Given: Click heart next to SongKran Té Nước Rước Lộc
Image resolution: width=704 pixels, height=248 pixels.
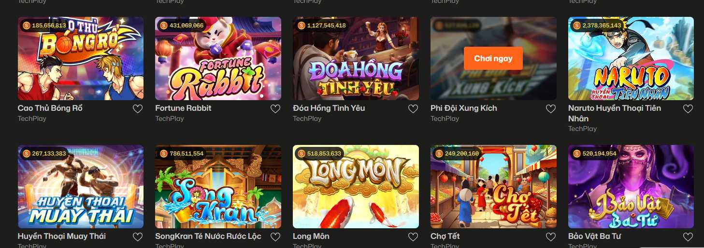Looking at the screenshot, I should click(x=275, y=237).
